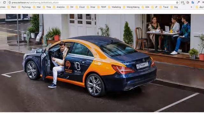Open the Travel bookmarks folder
The width and height of the screenshot is (204, 114).
[164, 7]
